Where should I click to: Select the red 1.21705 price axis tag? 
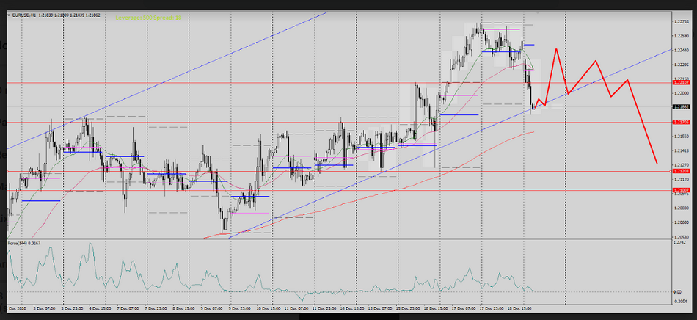682,122
